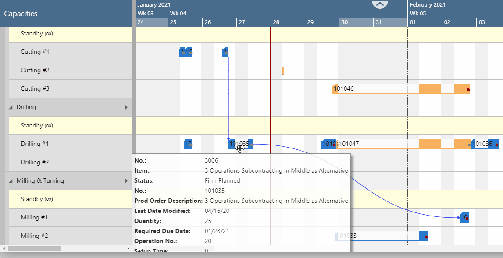Select operation 101036 on Drilling #1
Viewport: 503px width, 258px height.
tap(484, 144)
